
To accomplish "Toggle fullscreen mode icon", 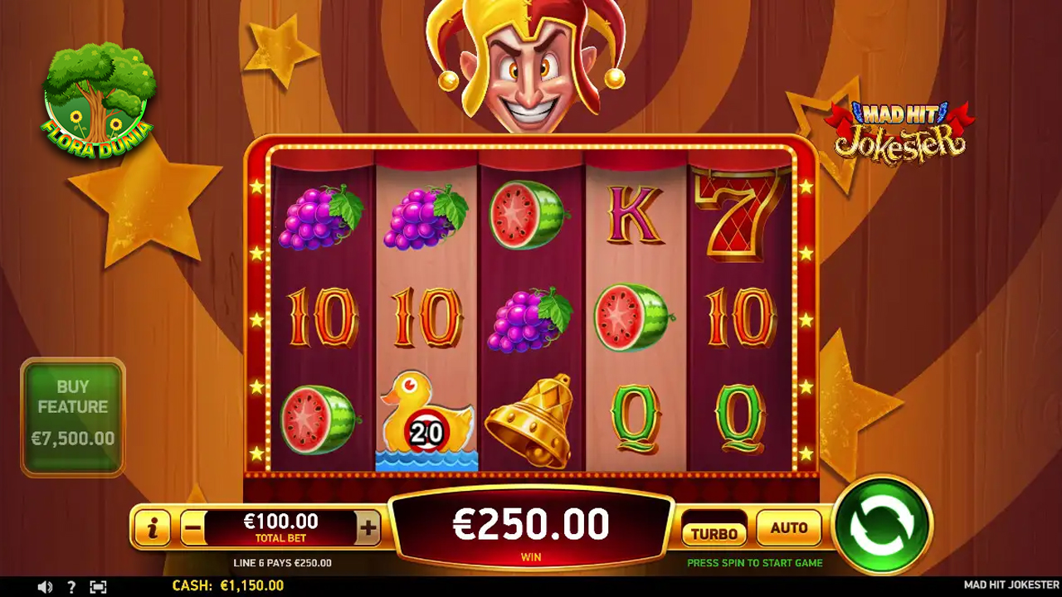I will click(98, 586).
